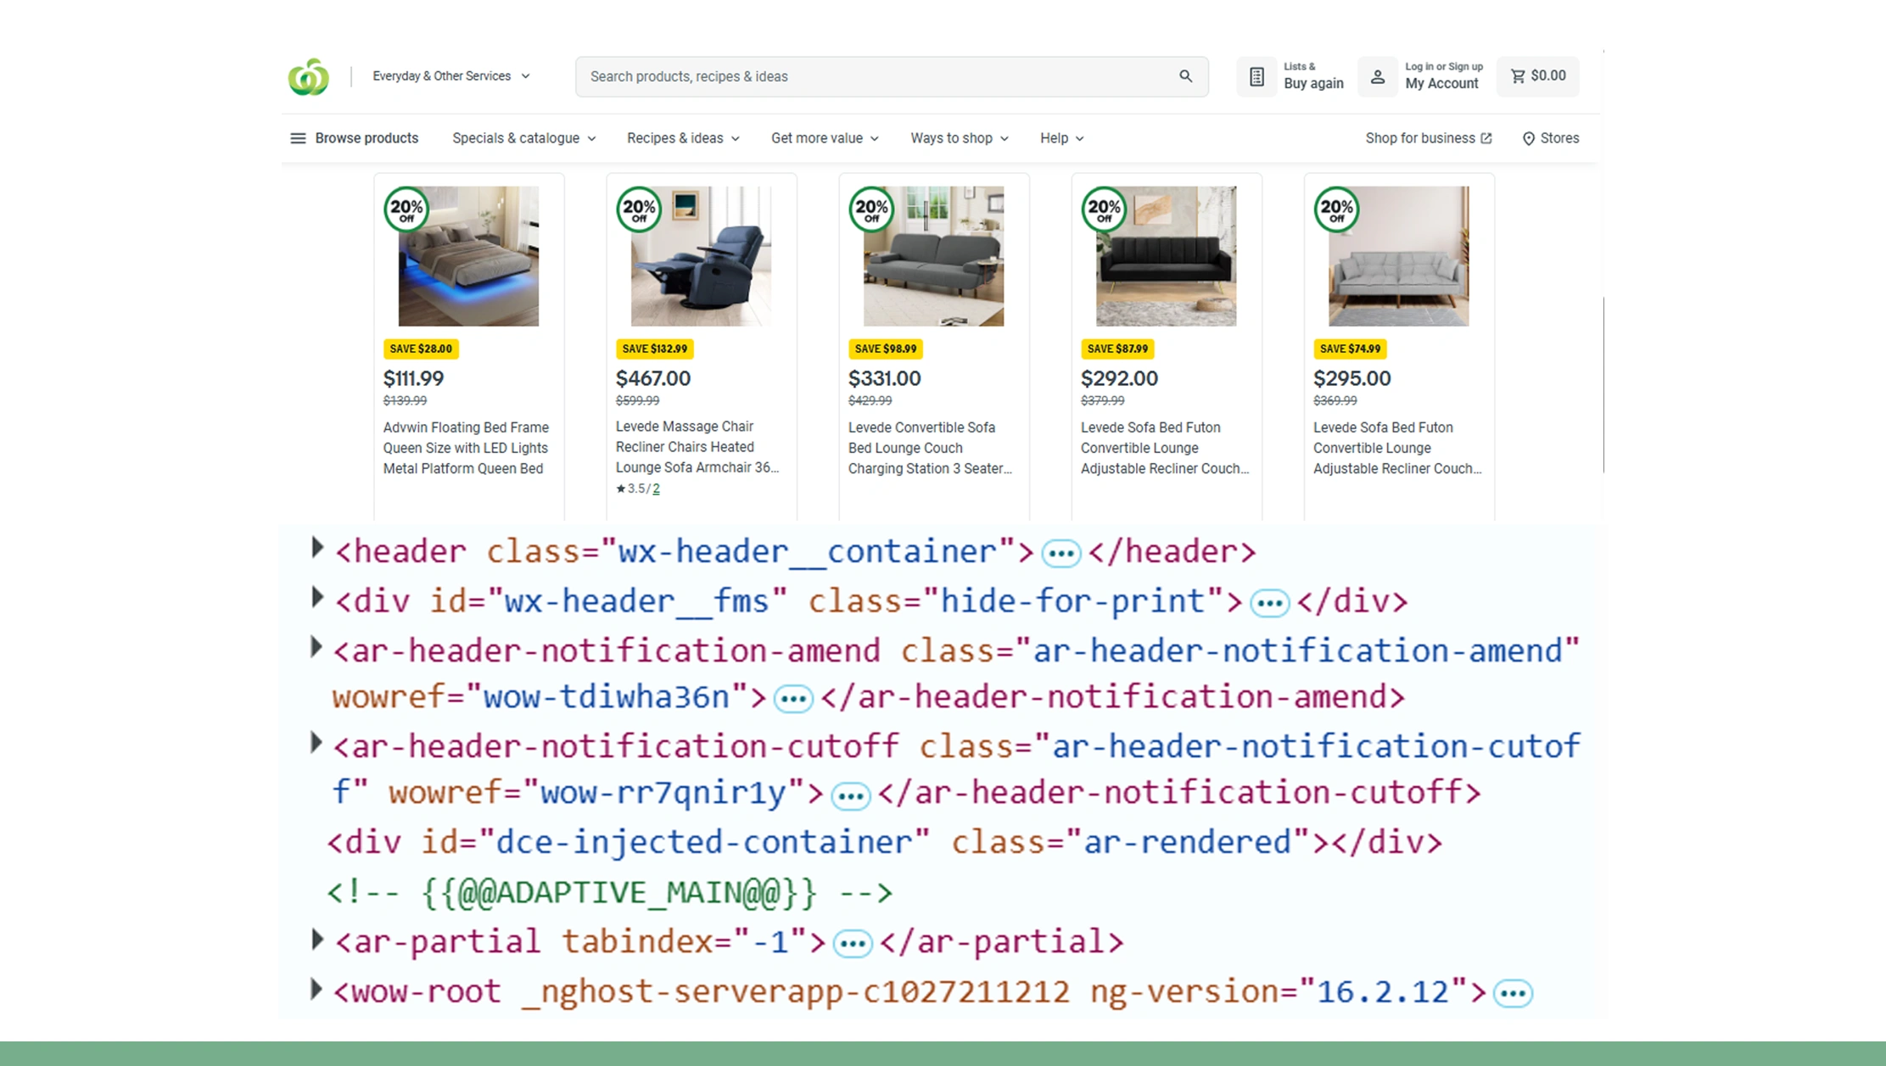This screenshot has width=1886, height=1066.
Task: Click the My Account person icon
Action: 1377,77
